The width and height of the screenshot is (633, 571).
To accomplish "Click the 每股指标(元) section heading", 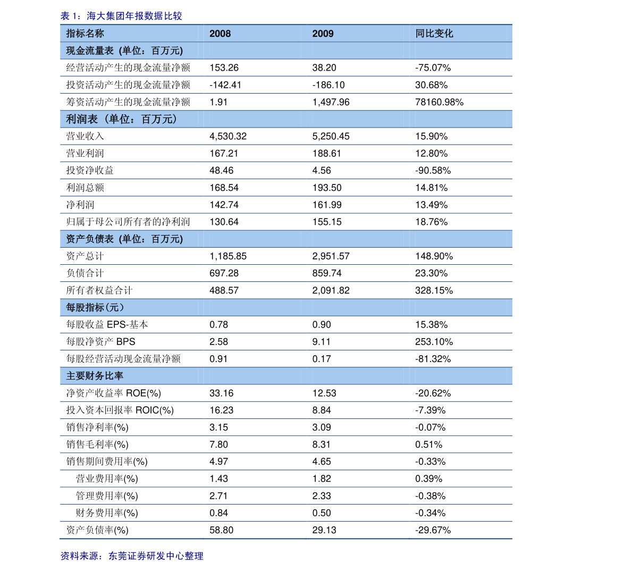I will [x=95, y=307].
